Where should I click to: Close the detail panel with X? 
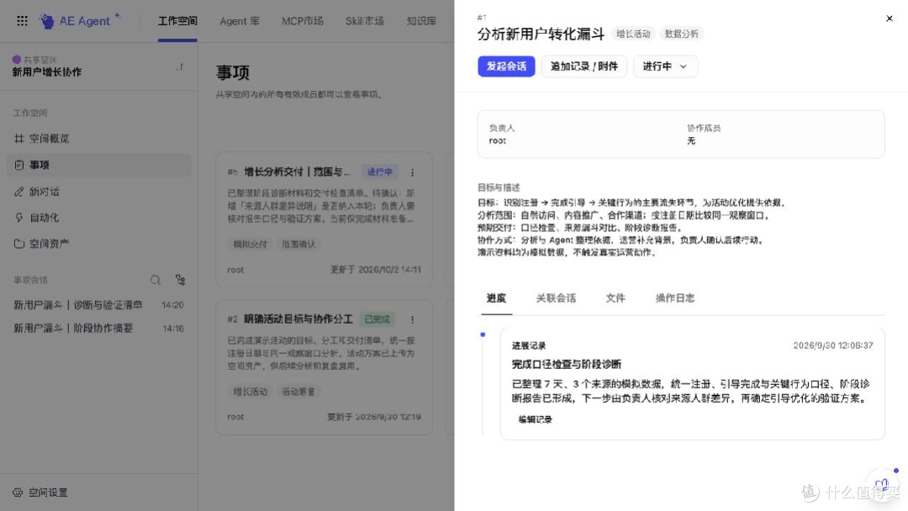pos(889,18)
